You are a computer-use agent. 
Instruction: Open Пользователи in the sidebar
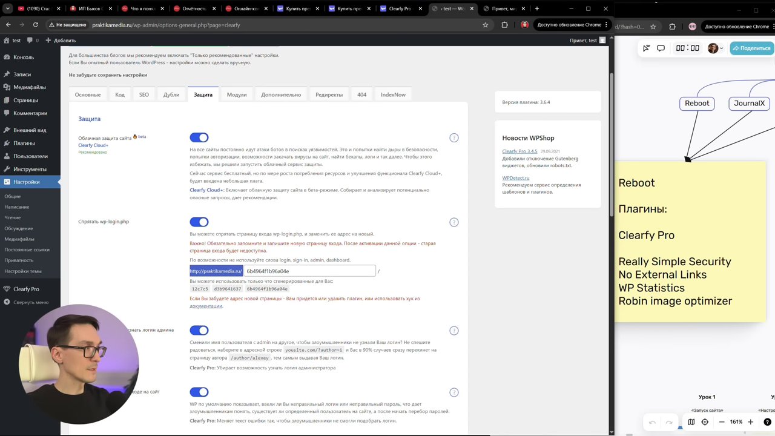tap(30, 156)
